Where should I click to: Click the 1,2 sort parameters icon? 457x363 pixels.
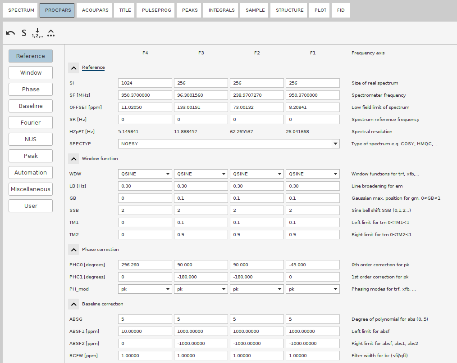(37, 32)
